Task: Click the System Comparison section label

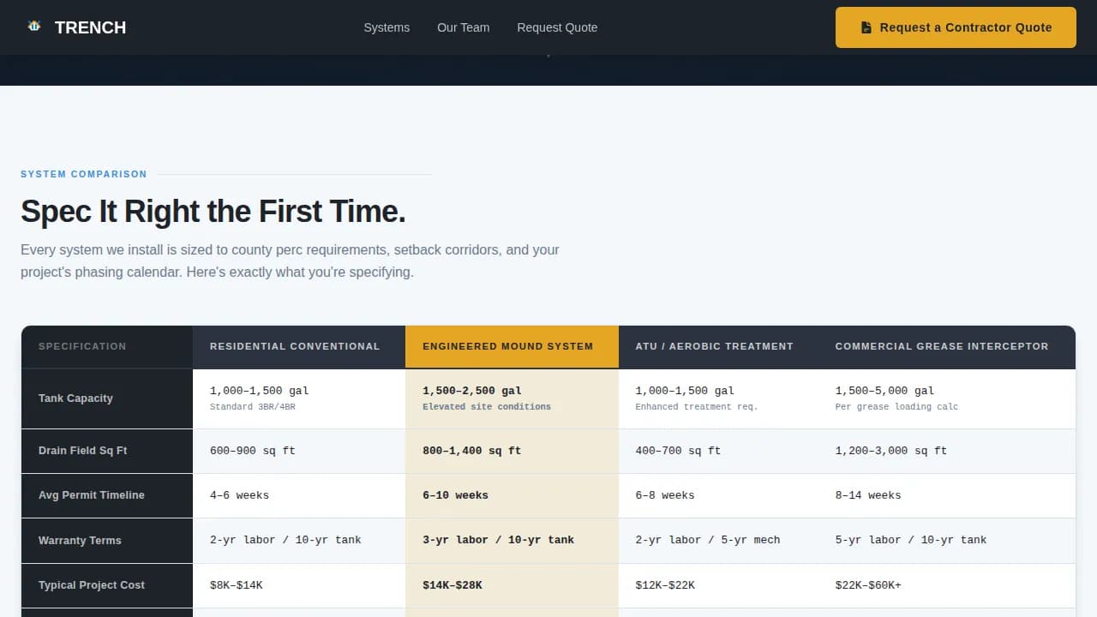Action: pos(83,174)
